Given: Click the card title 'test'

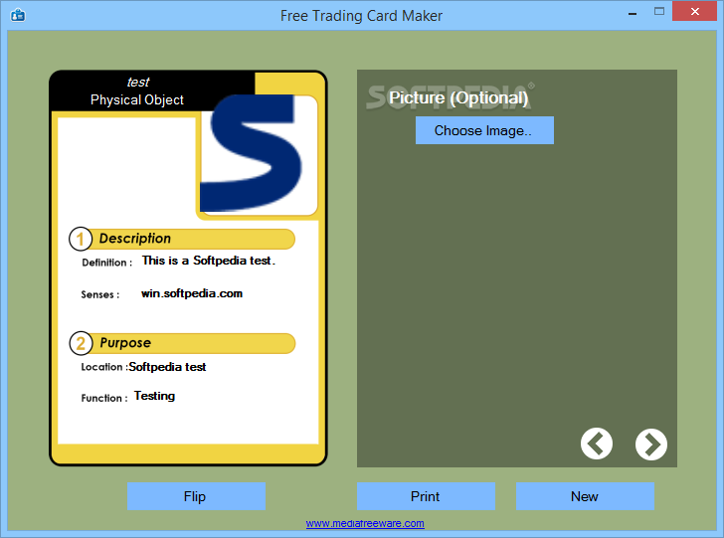Looking at the screenshot, I should click(x=137, y=83).
